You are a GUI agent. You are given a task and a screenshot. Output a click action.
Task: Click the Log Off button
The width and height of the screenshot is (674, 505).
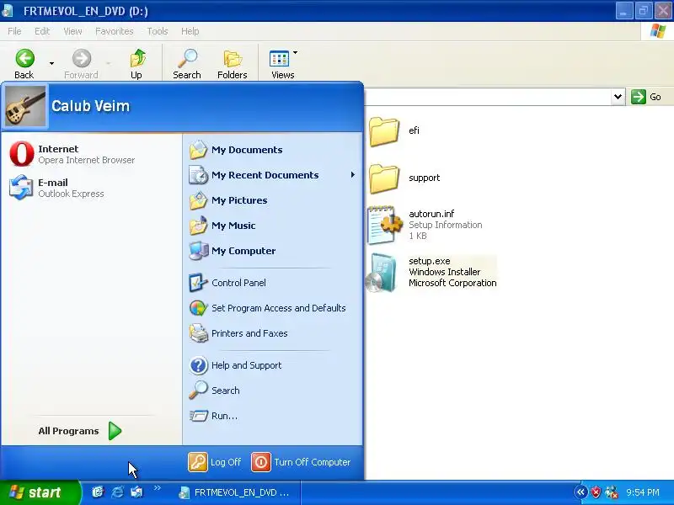point(215,462)
